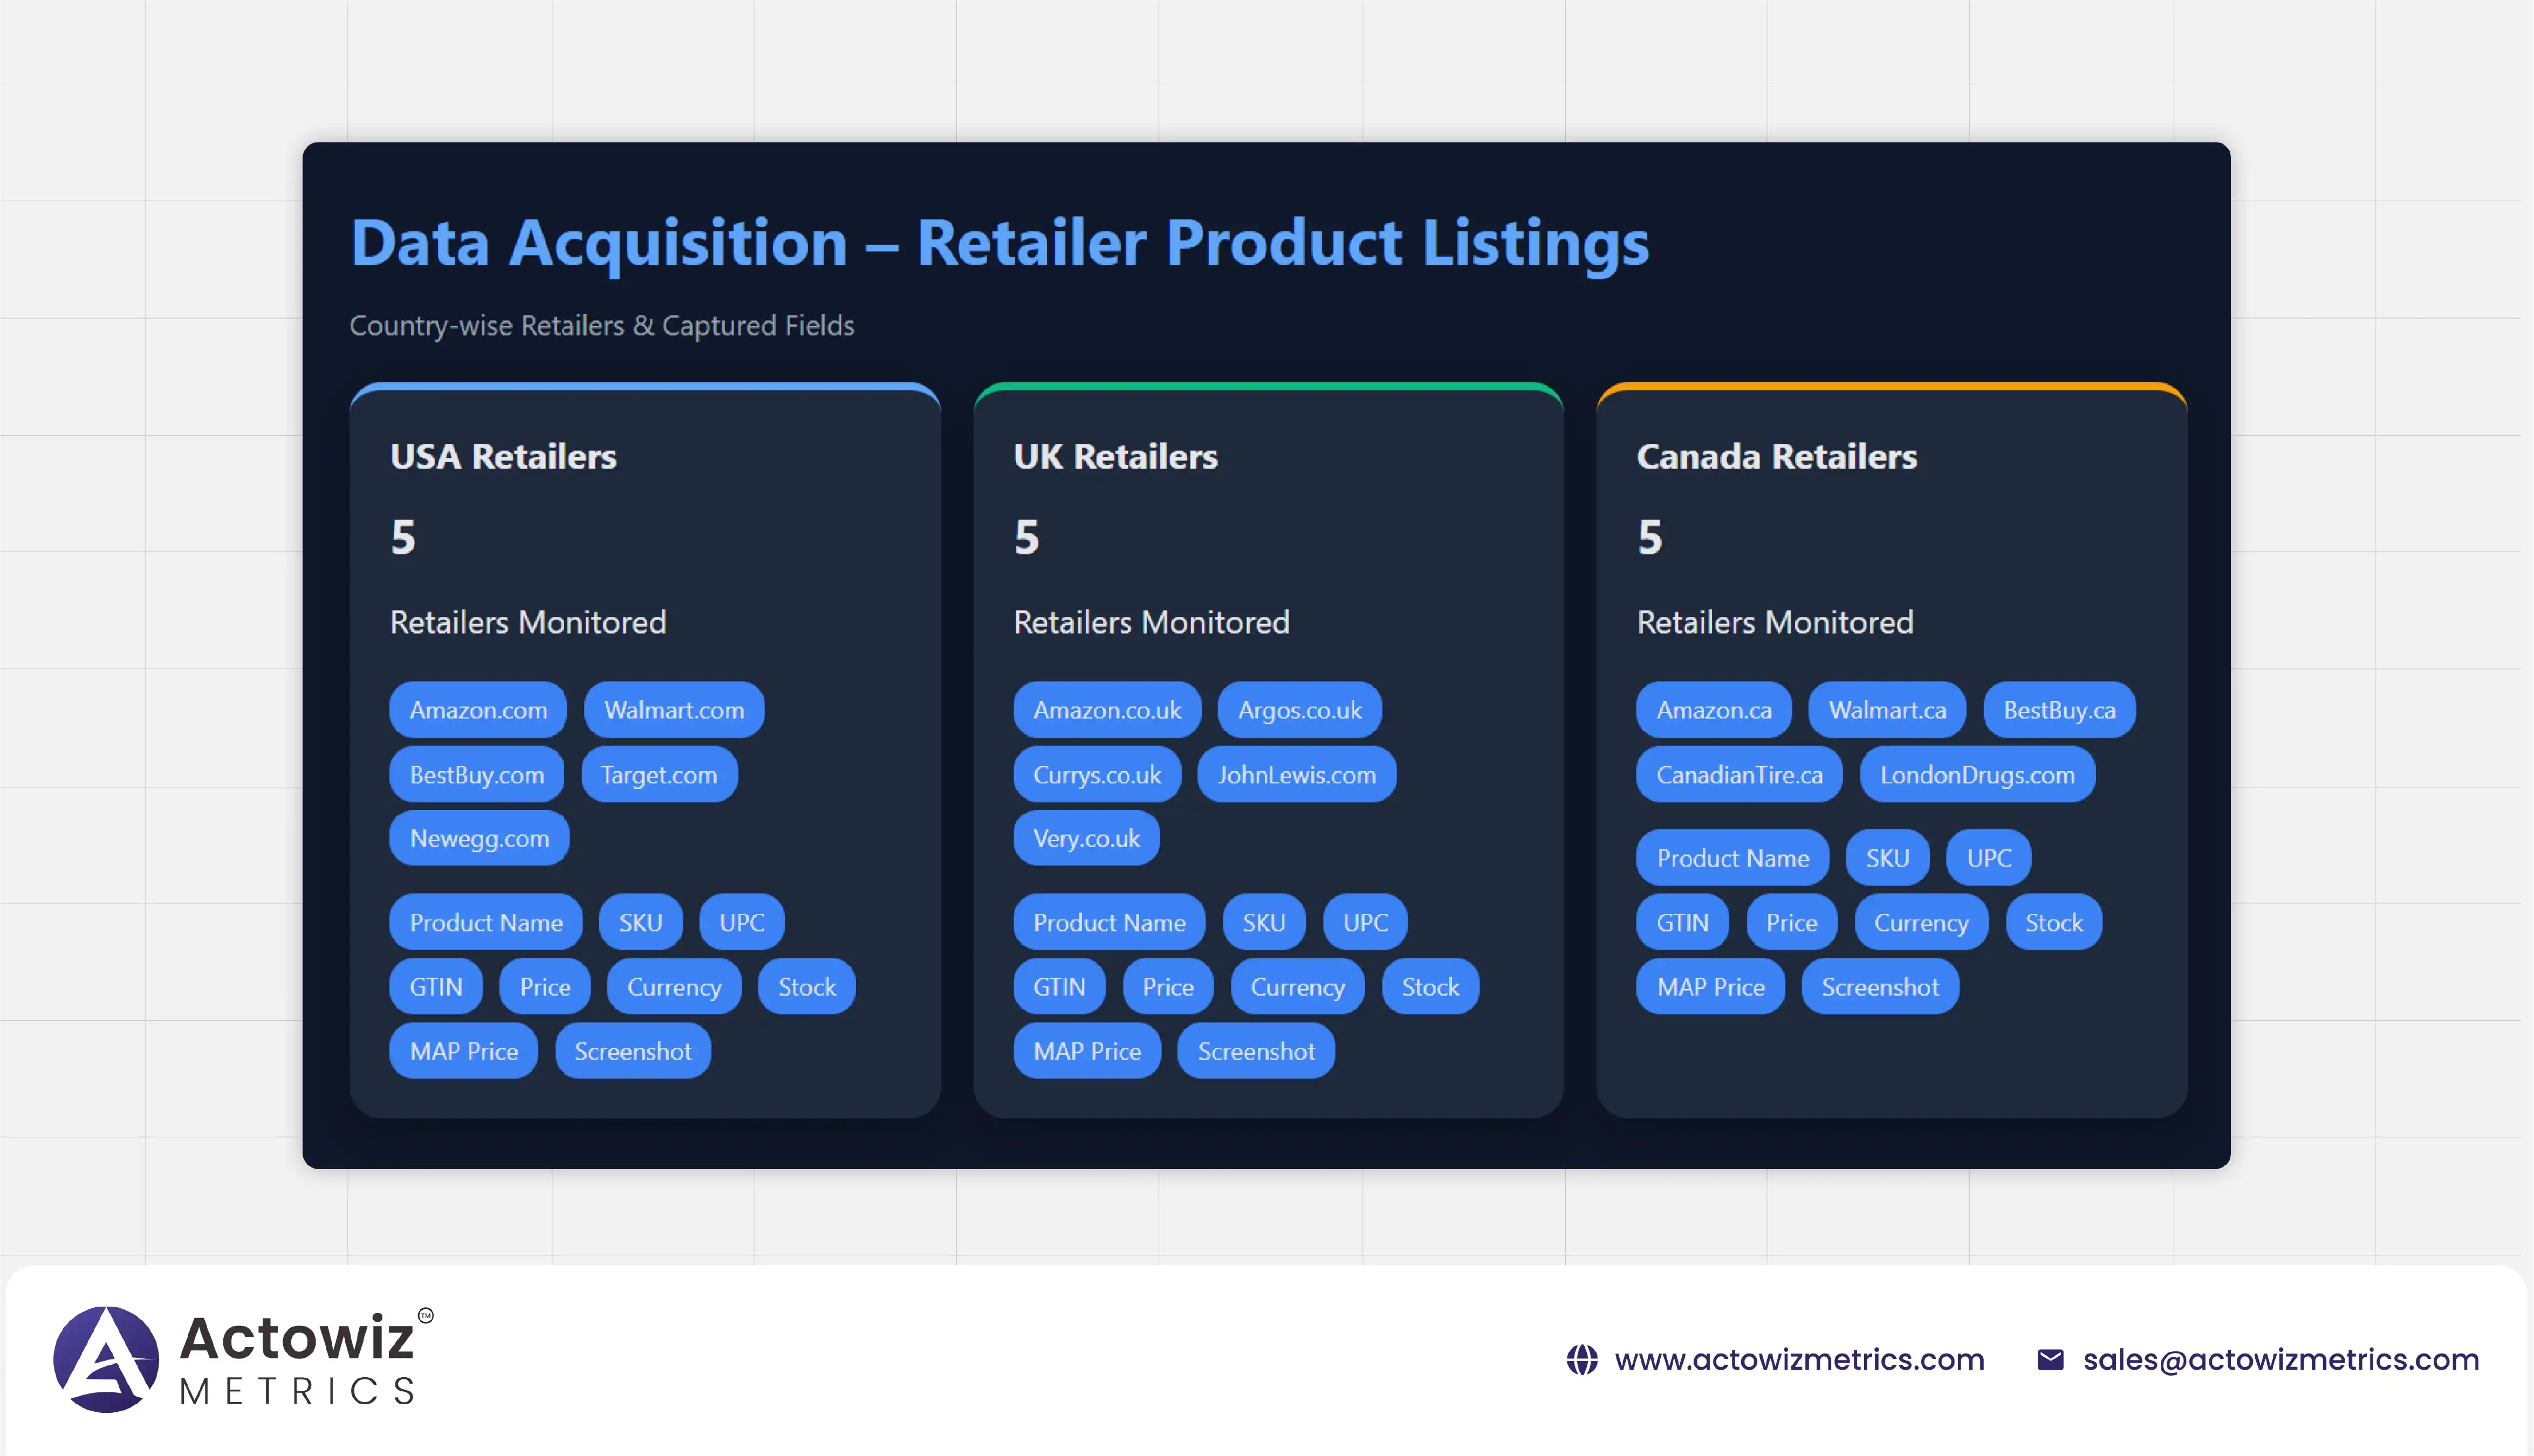Click the Data Acquisition main title

coord(999,243)
